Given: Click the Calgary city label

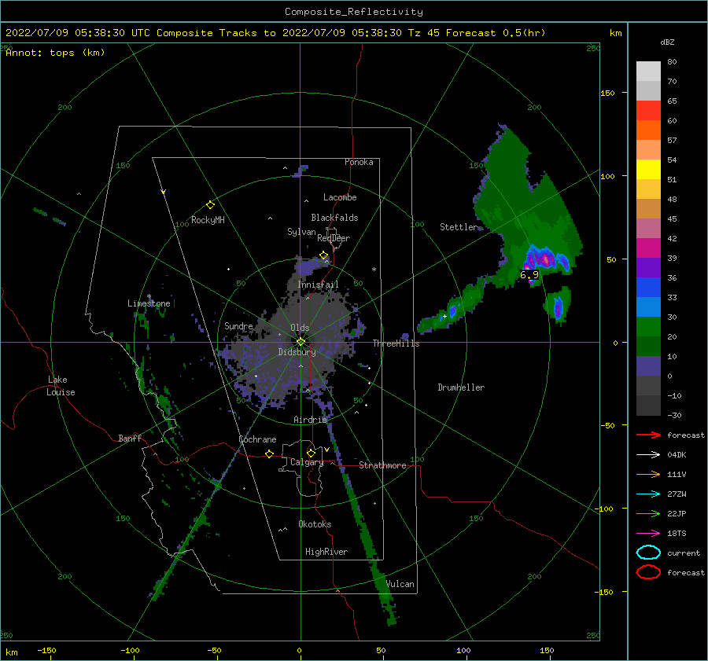Looking at the screenshot, I should click(307, 462).
